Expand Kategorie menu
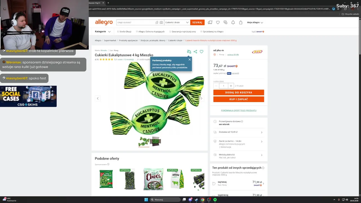 [x=103, y=32]
